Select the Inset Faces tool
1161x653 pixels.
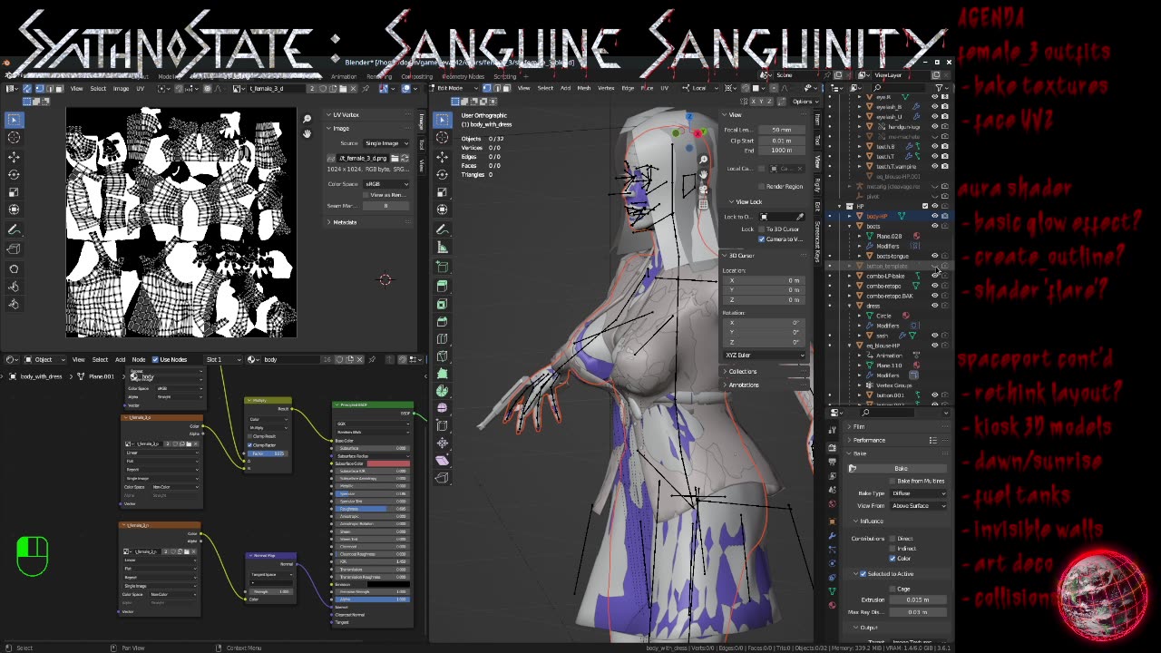pos(442,305)
